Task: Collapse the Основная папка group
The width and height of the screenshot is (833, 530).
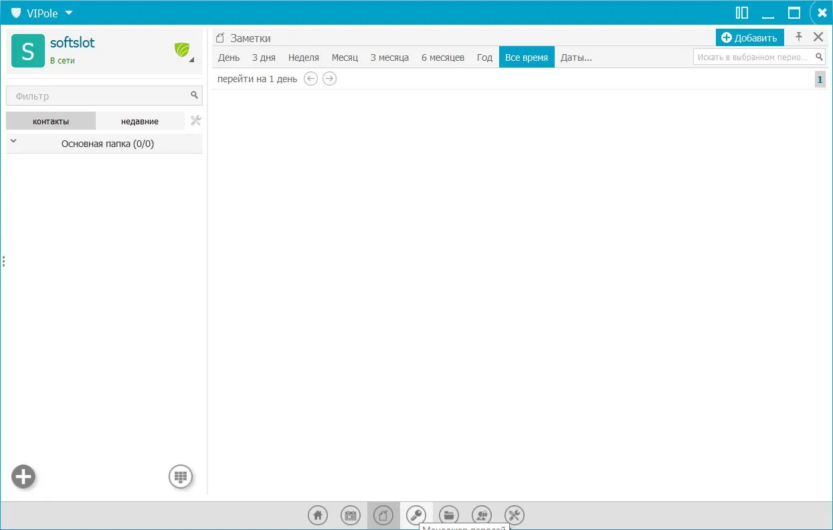Action: click(x=13, y=141)
